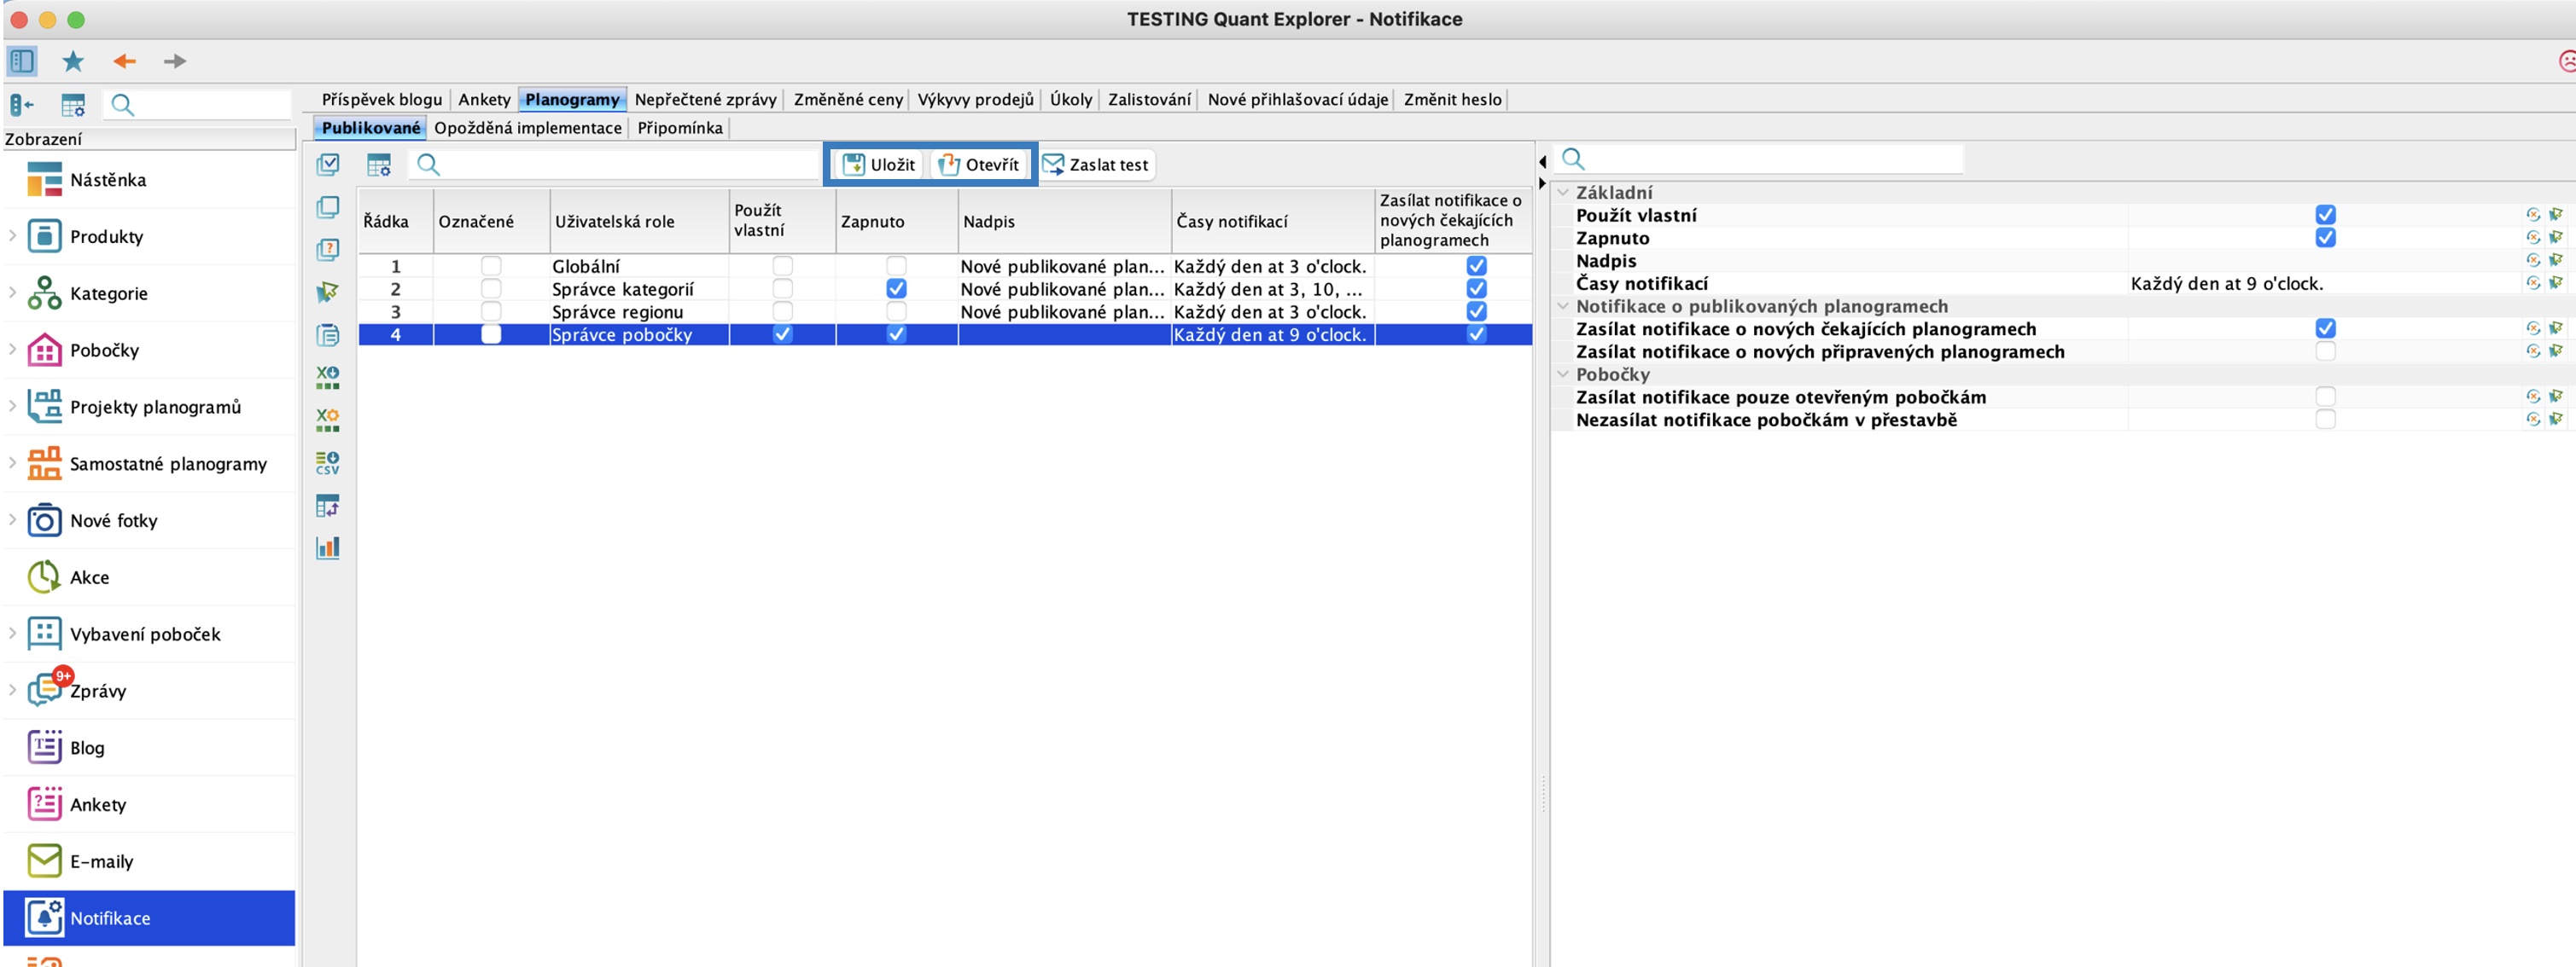Open the Změnit heslo tab
Viewport: 2576px width, 967px height.
(1452, 99)
